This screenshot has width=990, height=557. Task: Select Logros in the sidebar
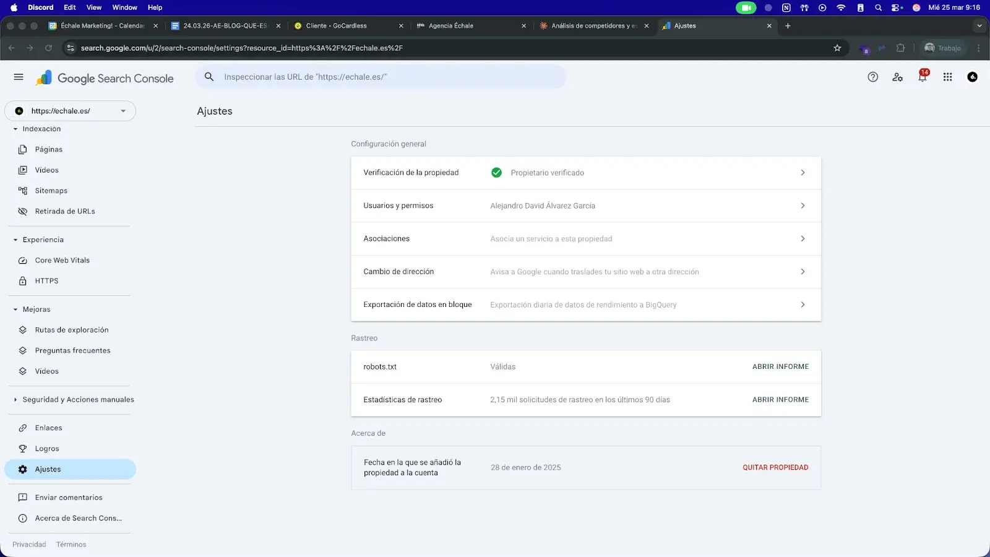[x=46, y=448]
